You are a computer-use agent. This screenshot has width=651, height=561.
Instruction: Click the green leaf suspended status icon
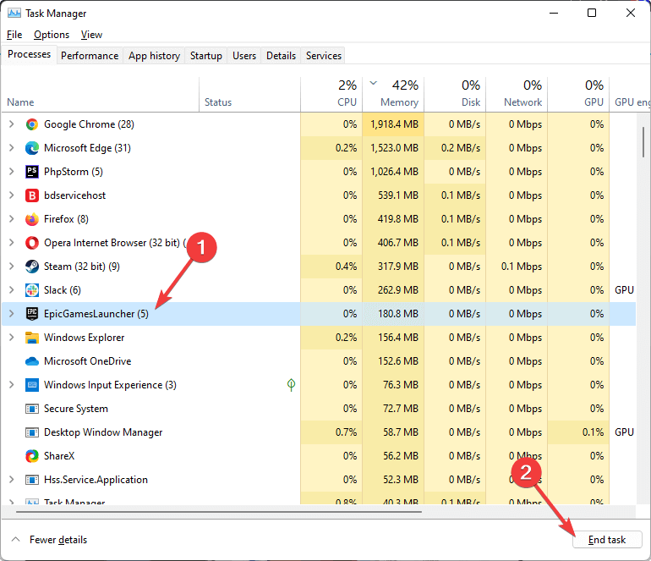tap(291, 385)
